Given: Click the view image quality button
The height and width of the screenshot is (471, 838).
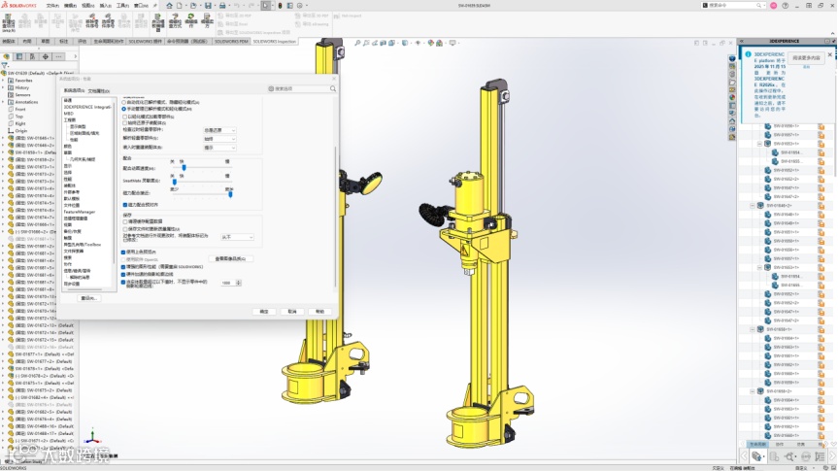Looking at the screenshot, I should coord(230,258).
